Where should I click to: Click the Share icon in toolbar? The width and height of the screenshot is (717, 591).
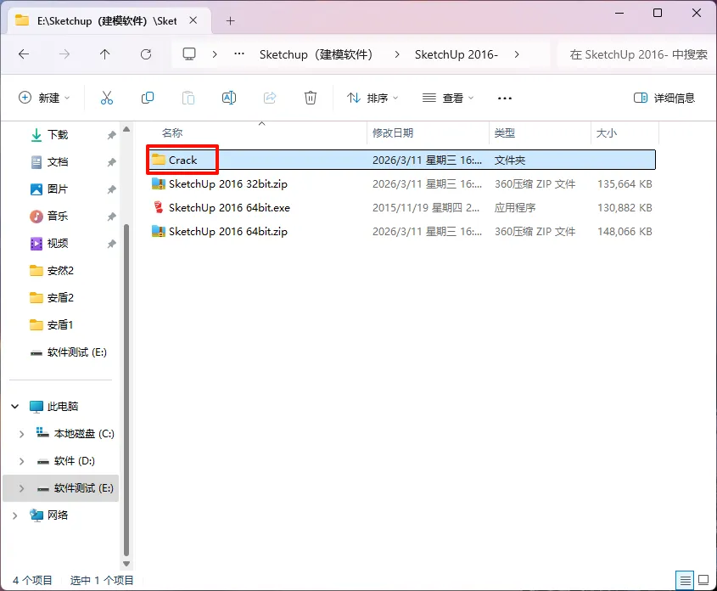(270, 98)
